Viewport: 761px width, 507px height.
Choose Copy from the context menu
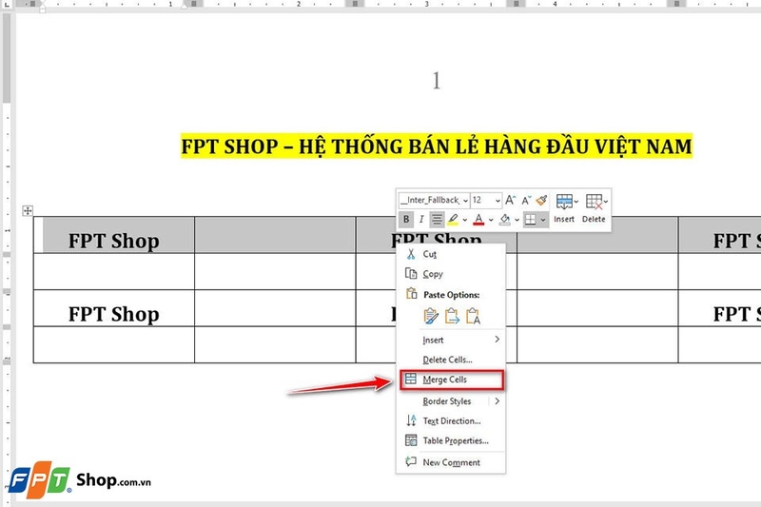pyautogui.click(x=451, y=274)
